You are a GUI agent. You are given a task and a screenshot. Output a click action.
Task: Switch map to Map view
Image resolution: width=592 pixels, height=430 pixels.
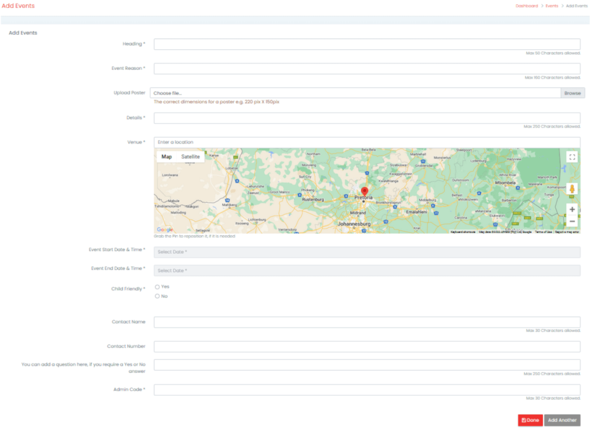click(x=166, y=157)
